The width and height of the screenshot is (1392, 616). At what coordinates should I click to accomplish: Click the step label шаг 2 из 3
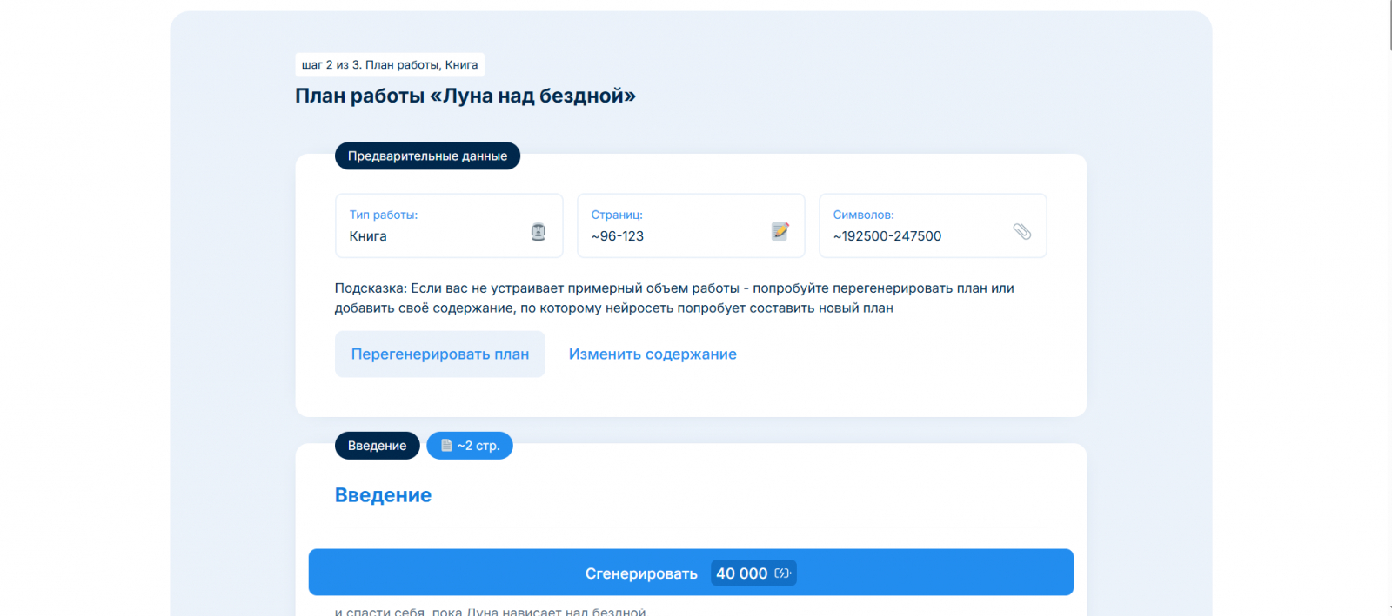click(390, 64)
